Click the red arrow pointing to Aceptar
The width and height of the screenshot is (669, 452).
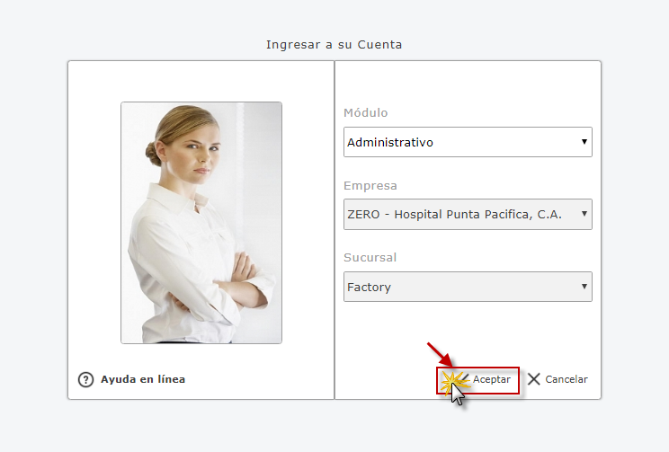438,352
